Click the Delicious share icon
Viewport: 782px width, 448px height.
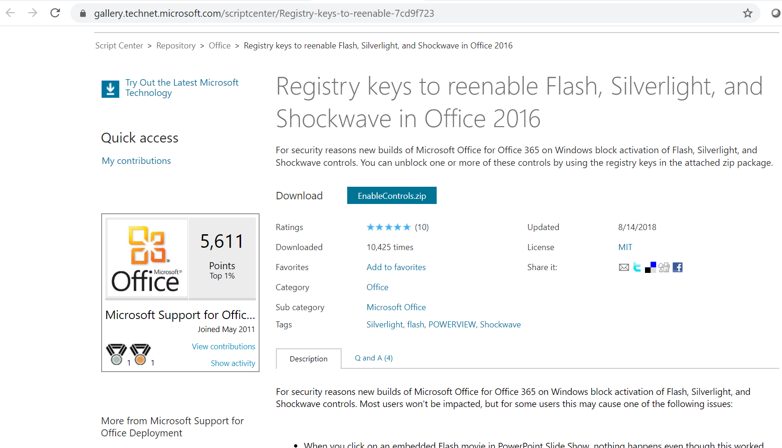point(650,267)
